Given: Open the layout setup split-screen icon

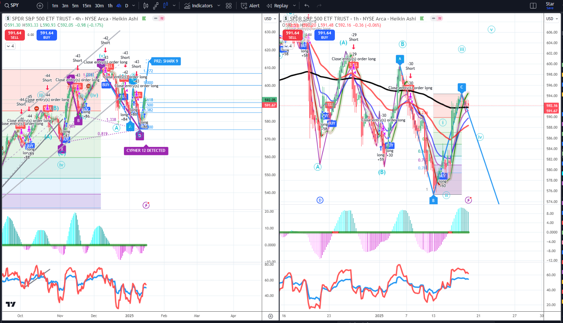Looking at the screenshot, I should point(533,5).
